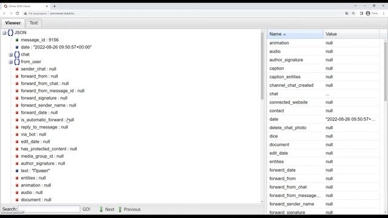Switch to the Text tab
The image size is (388, 218).
[x=34, y=23]
